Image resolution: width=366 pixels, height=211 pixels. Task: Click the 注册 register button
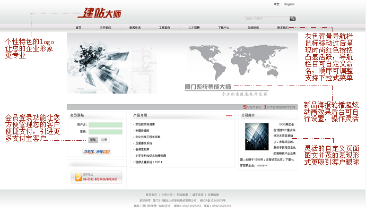[104, 140]
